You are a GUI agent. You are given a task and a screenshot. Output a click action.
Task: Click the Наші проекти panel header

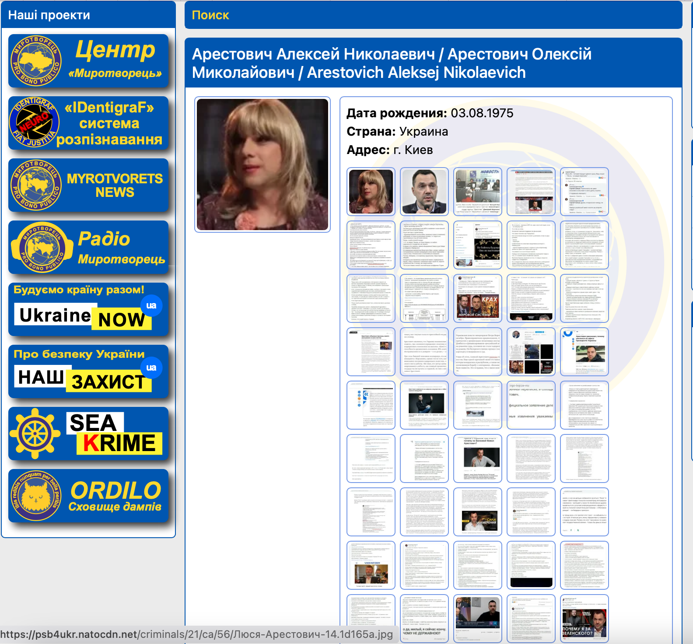49,15
